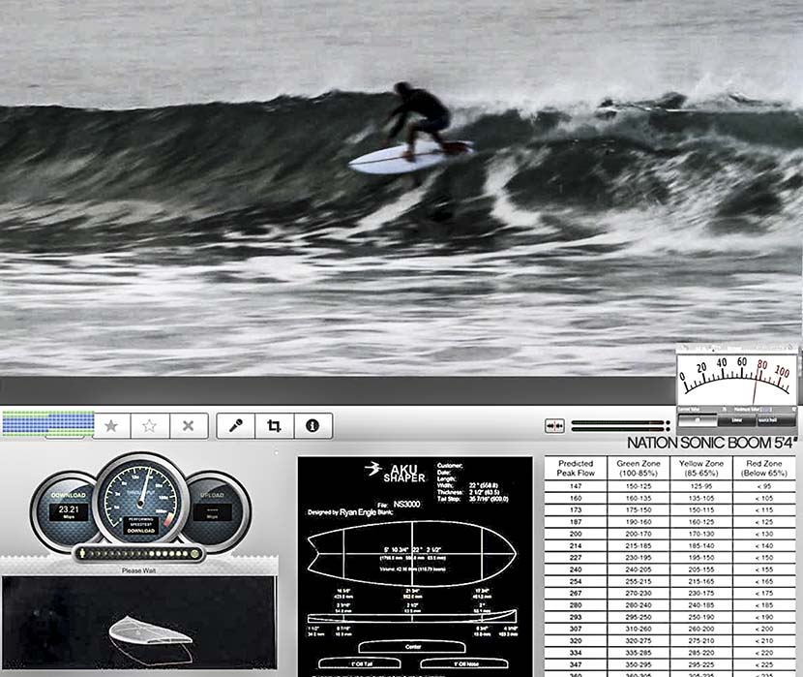Click the Red Zone column header
The width and height of the screenshot is (803, 677).
(764, 468)
